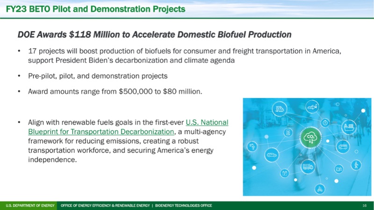This screenshot has height=210, width=374.
Task: Click the small target circle icon
Action: (x=324, y=122)
